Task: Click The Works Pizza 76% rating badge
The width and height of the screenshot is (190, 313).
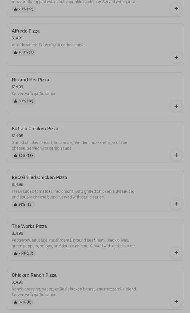Action: coord(23,253)
